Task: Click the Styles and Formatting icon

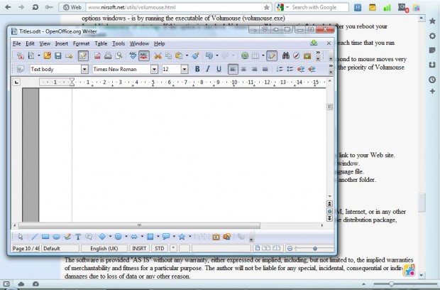Action: 20,69
